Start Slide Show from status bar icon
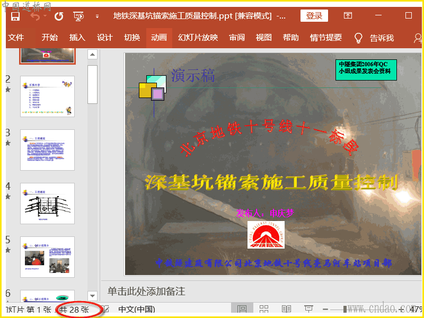424x318 pixels. [x=308, y=309]
